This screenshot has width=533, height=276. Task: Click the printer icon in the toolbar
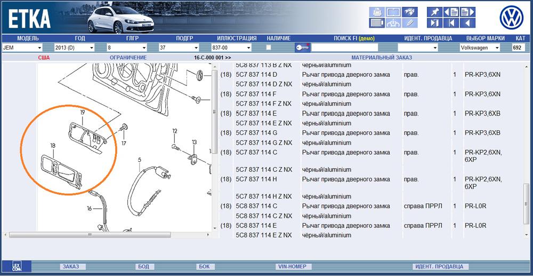tap(377, 12)
